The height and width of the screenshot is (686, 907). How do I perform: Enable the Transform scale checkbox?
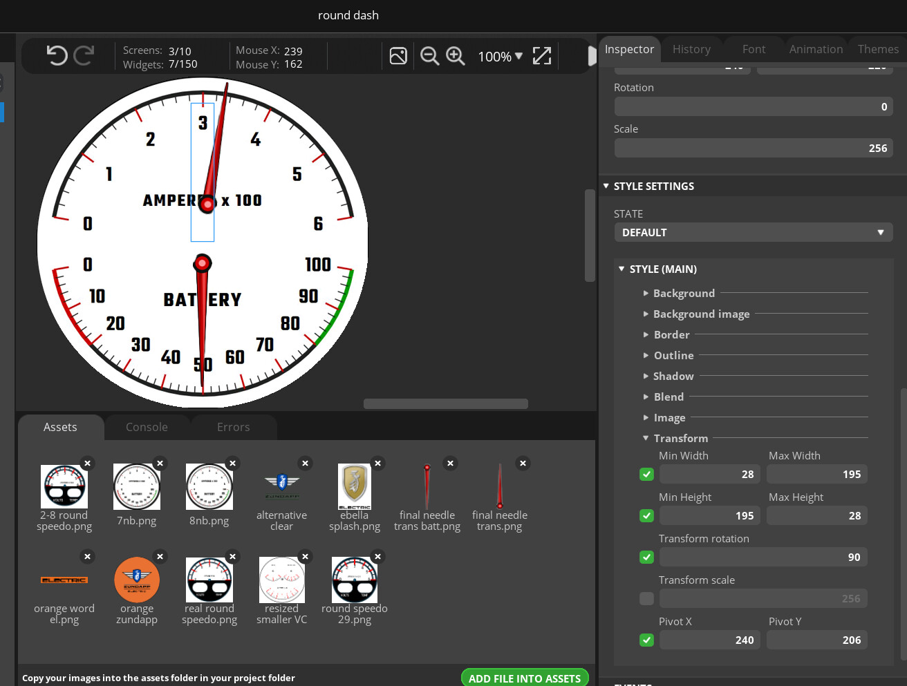(646, 599)
